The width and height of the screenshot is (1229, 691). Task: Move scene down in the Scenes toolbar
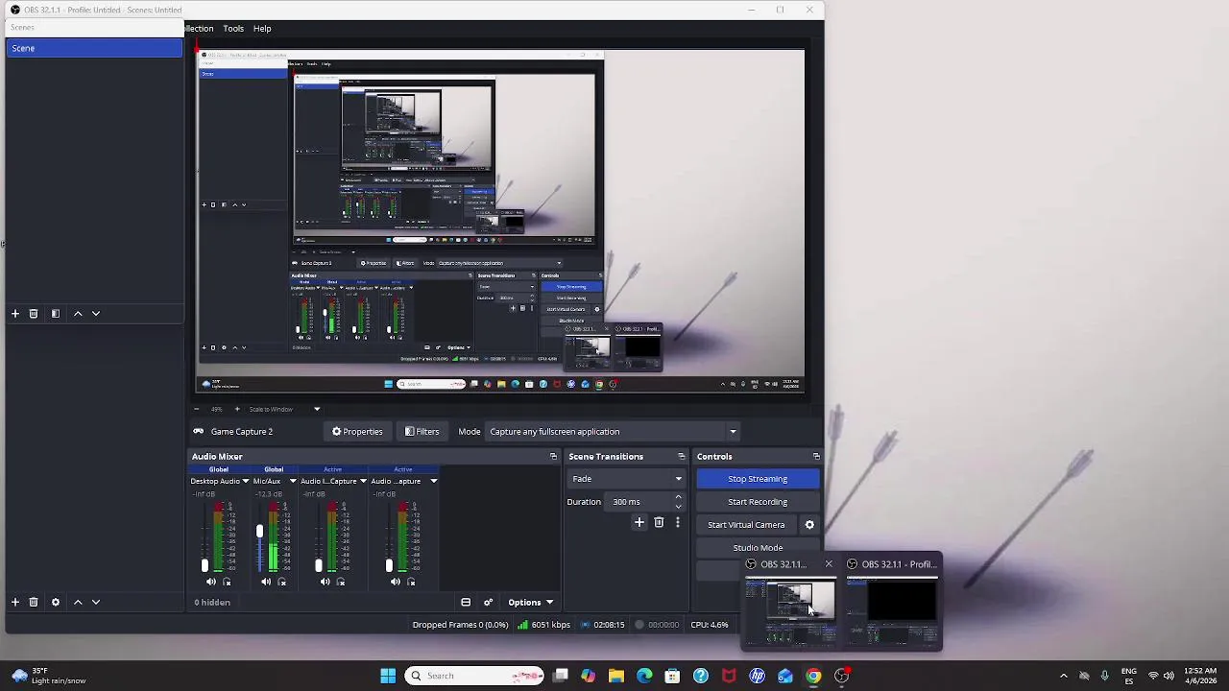[x=96, y=314]
